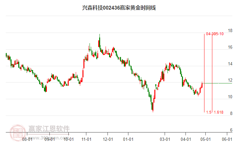This screenshot has width=233, height=144.
Task: Select the red 1.5 vertical time line
Action: (x=204, y=73)
